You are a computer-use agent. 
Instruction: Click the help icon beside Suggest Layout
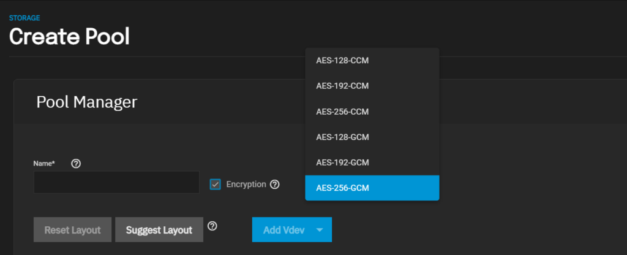(212, 226)
